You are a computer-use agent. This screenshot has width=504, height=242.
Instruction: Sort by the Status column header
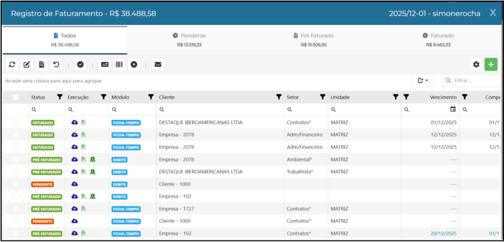38,97
